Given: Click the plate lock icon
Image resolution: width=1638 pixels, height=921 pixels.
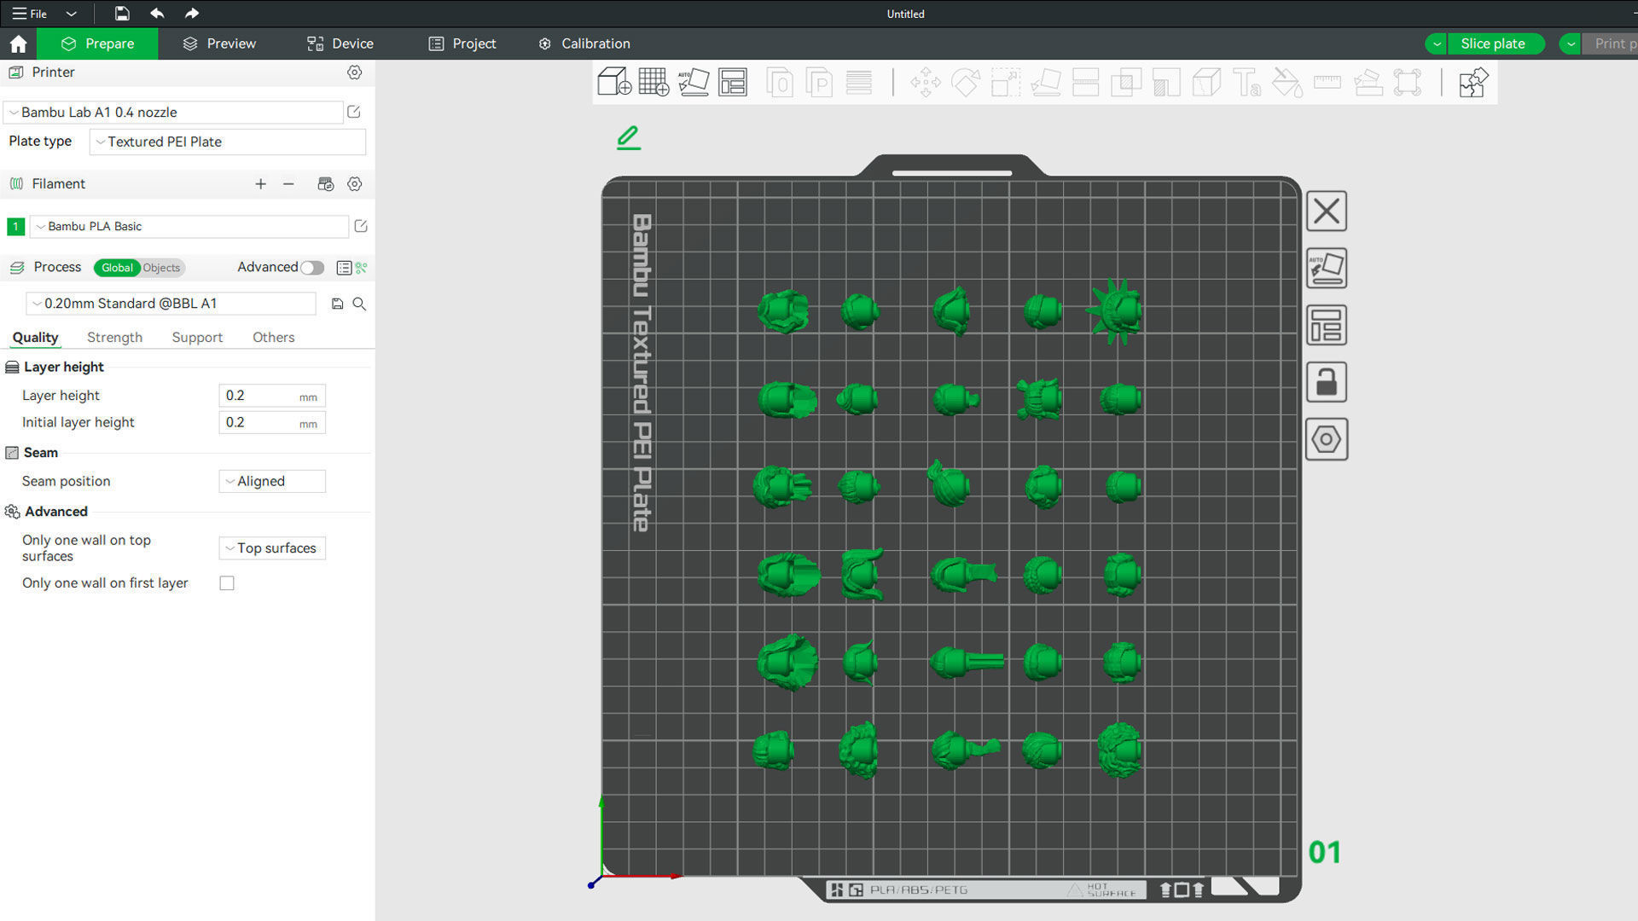Looking at the screenshot, I should pos(1326,382).
